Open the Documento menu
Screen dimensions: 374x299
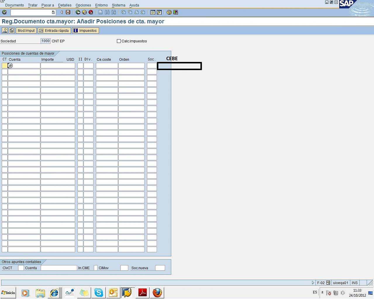pyautogui.click(x=15, y=5)
